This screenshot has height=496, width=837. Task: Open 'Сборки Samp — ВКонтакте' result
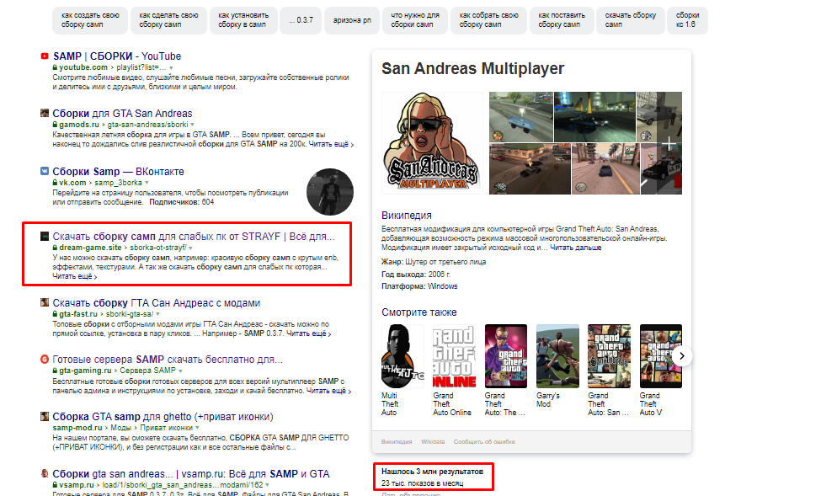pos(118,172)
